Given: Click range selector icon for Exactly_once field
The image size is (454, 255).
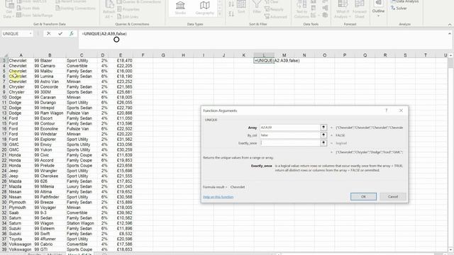Looking at the screenshot, I should 323,143.
